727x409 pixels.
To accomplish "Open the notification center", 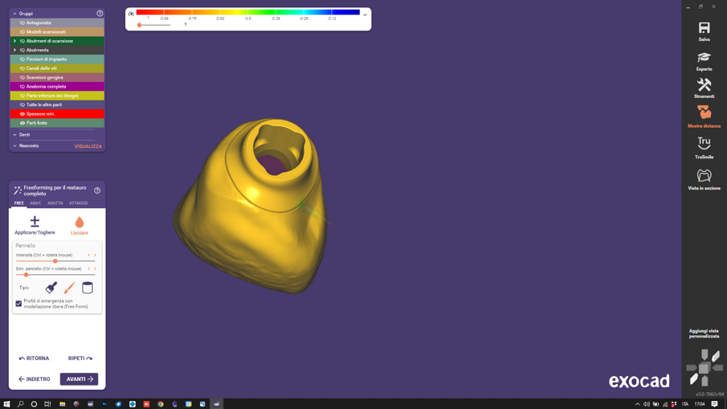I will (714, 404).
